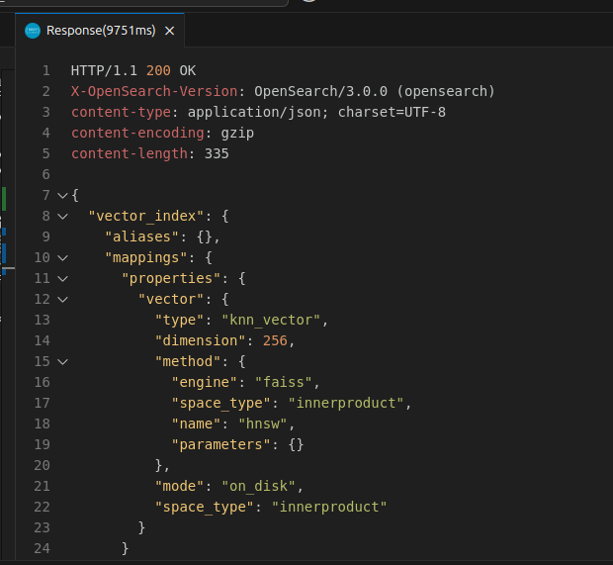Click the REST Client icon on Response tab
The height and width of the screenshot is (565, 613).
[33, 31]
